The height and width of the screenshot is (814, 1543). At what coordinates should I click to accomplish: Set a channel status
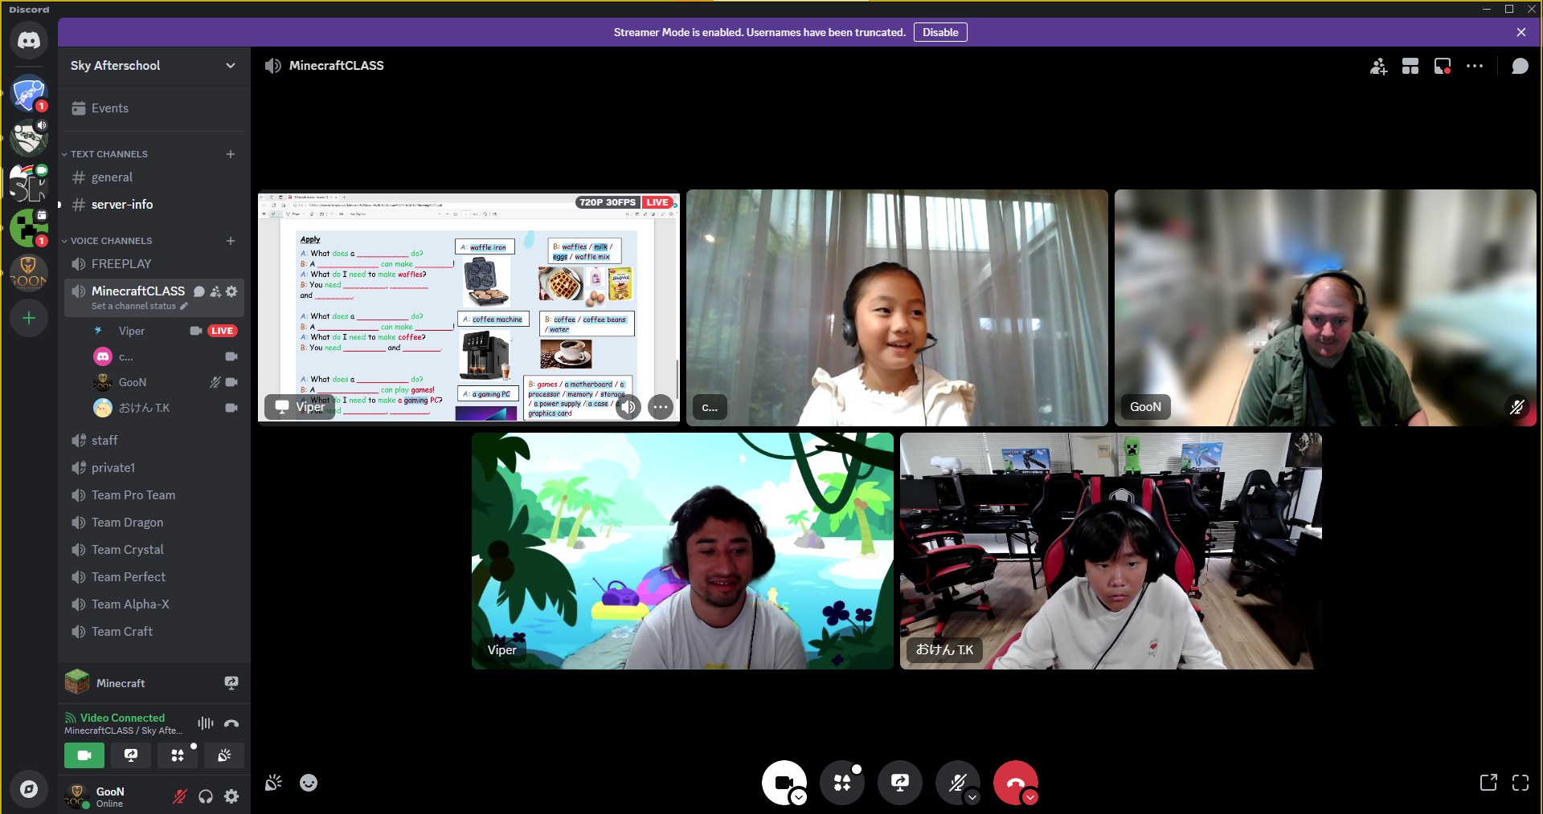139,306
